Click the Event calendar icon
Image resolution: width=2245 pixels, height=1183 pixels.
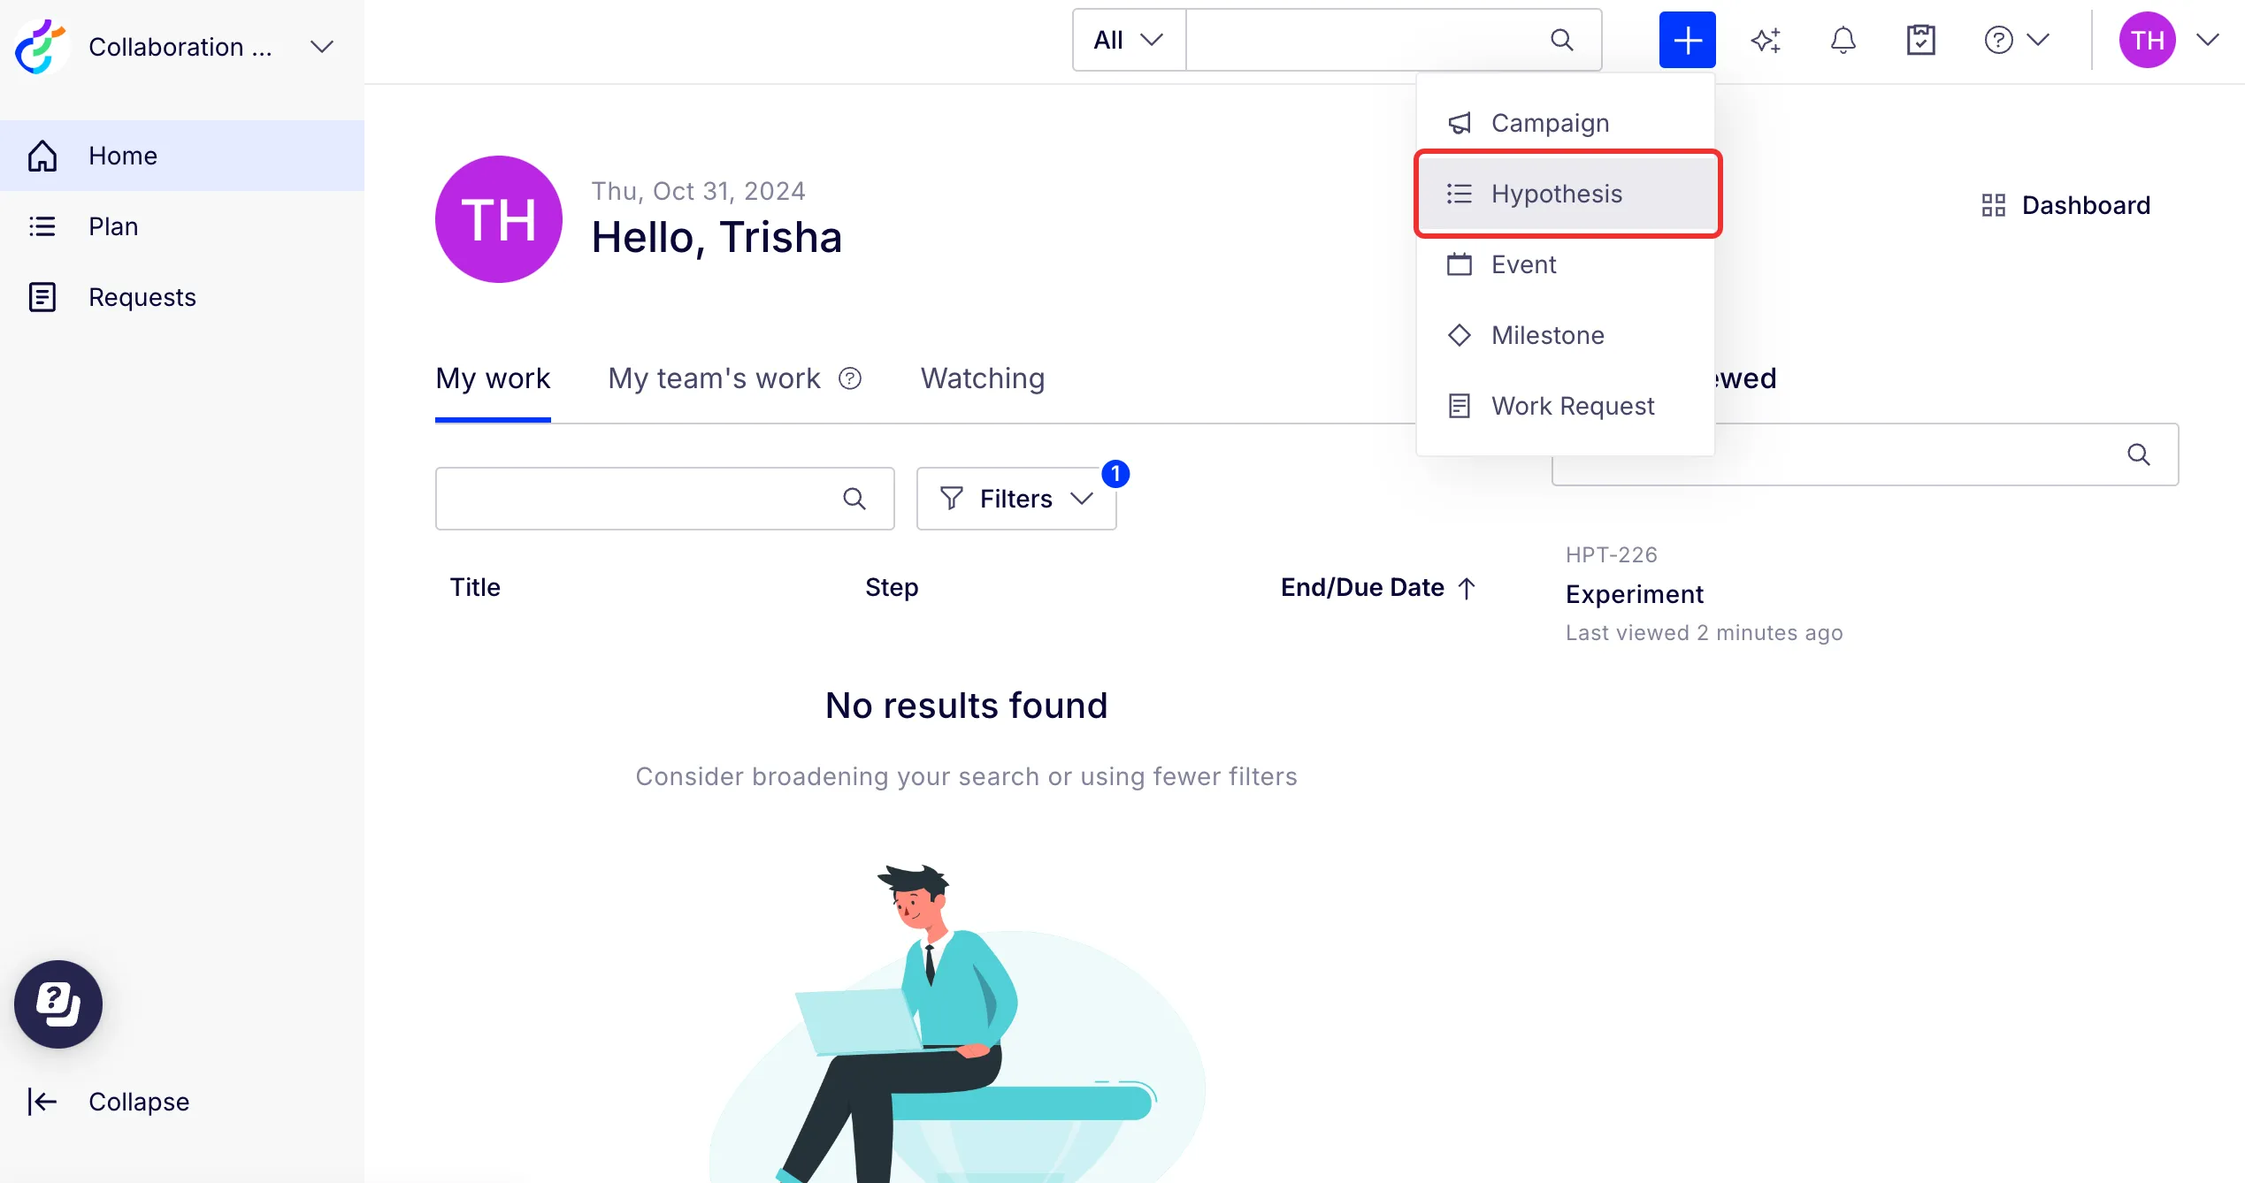click(x=1460, y=264)
